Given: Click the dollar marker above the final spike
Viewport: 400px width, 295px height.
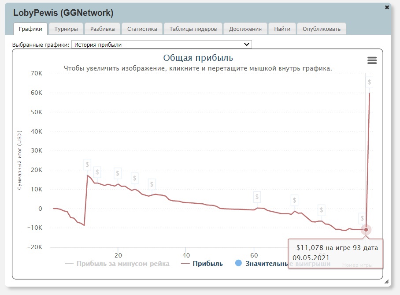Looking at the screenshot, I should 369,82.
